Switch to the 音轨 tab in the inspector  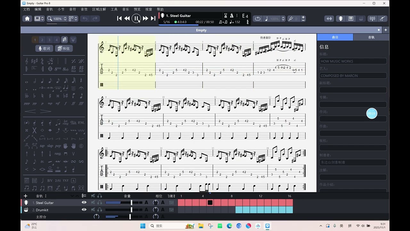(371, 37)
